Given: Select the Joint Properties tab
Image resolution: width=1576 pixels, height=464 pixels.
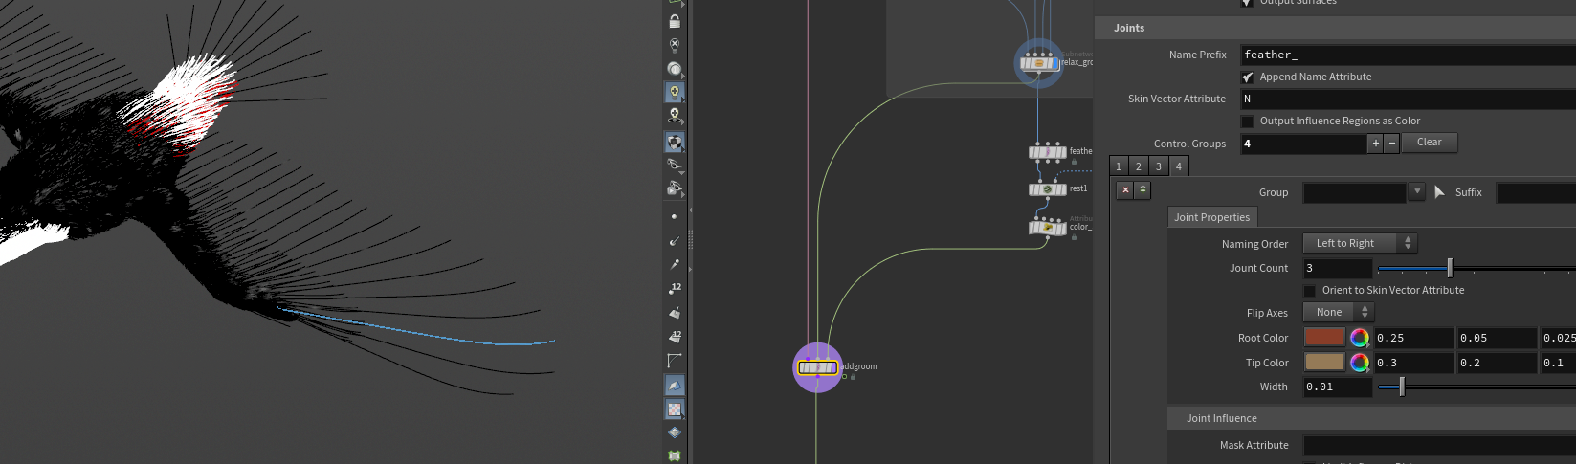Looking at the screenshot, I should [1212, 217].
